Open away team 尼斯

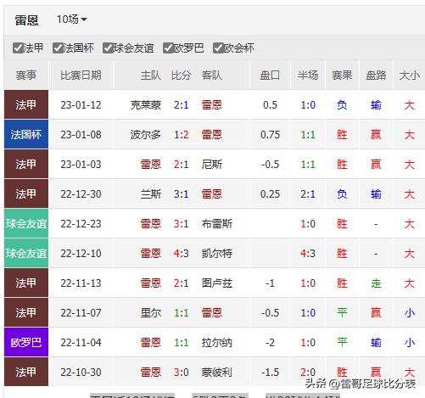(212, 165)
